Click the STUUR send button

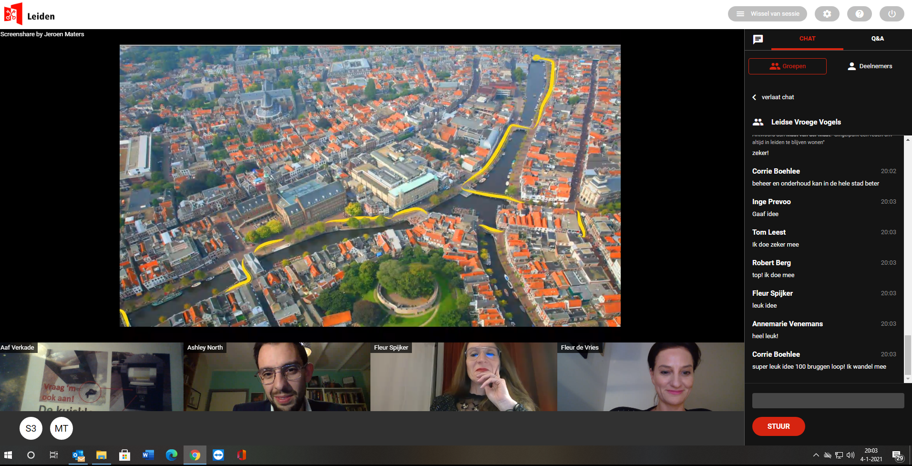[778, 426]
